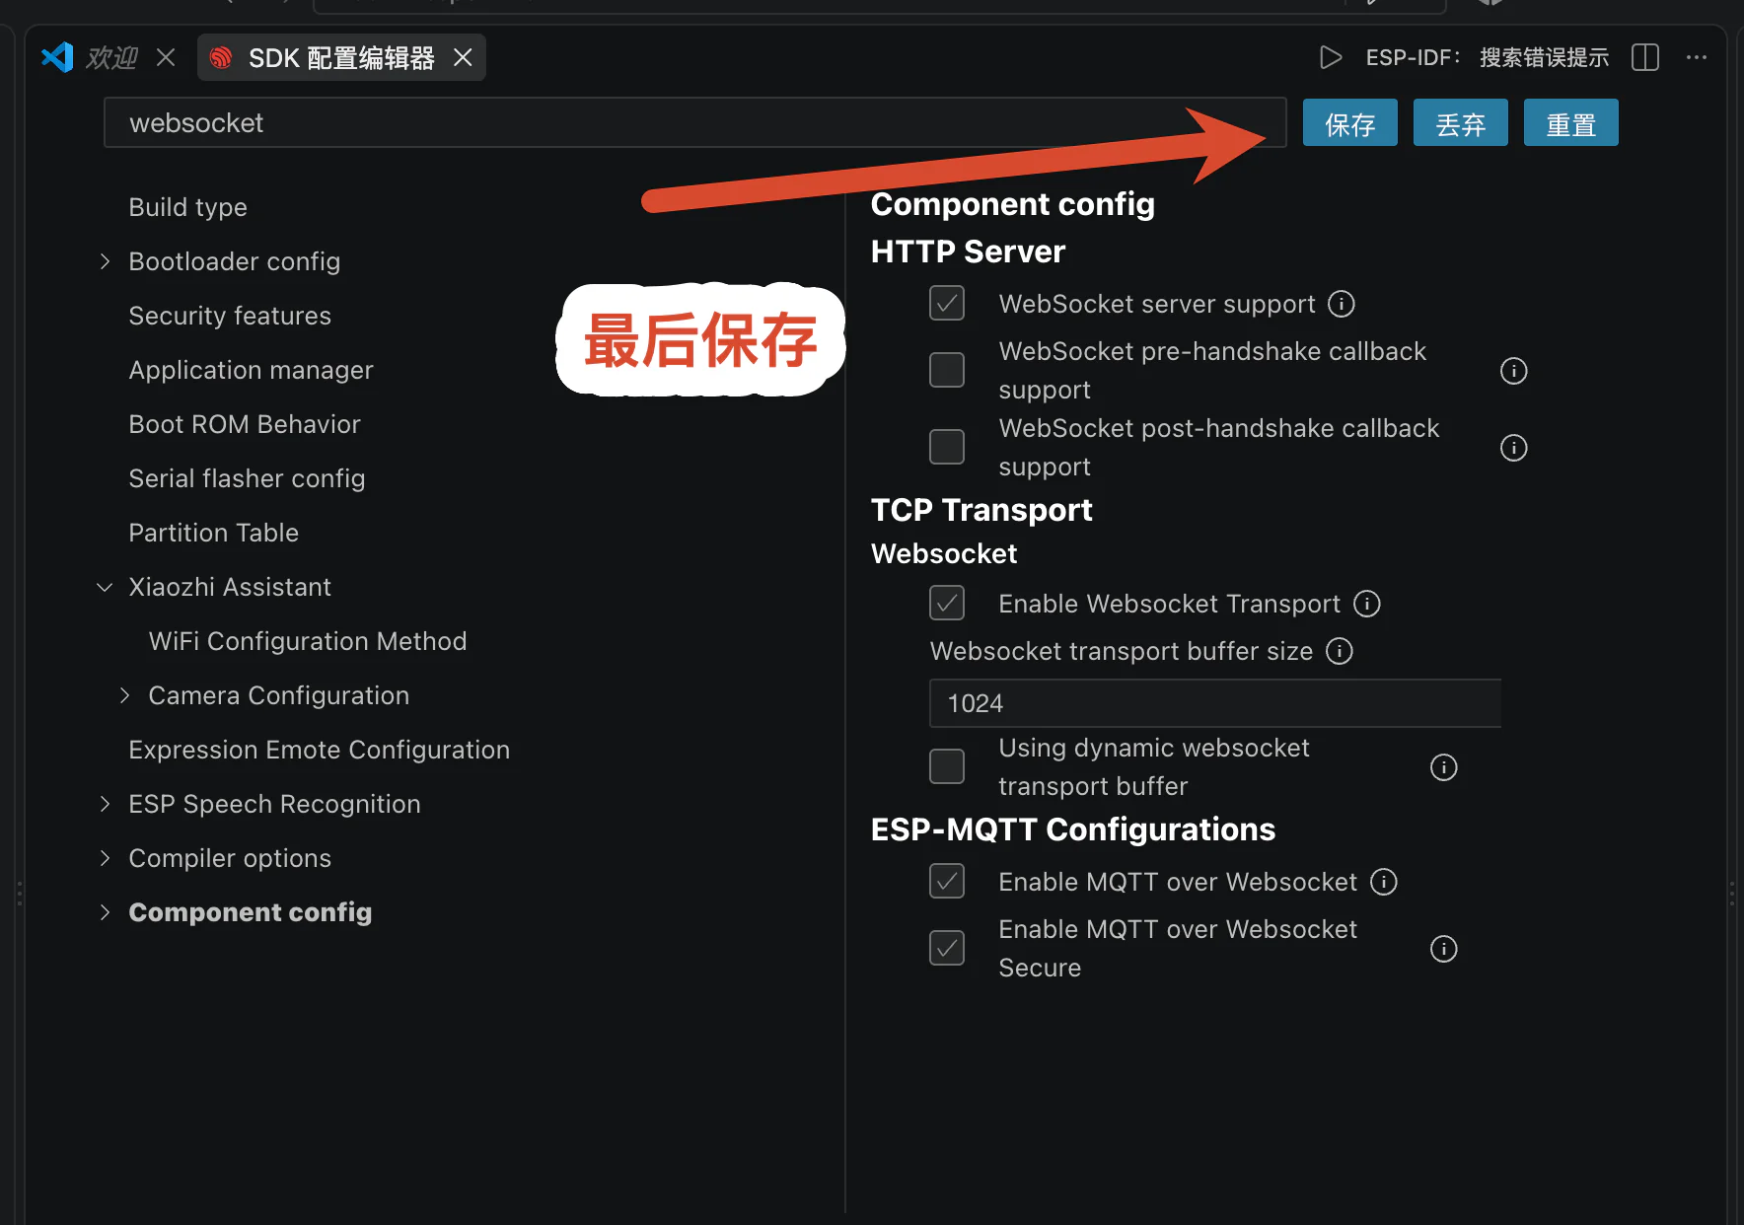This screenshot has height=1225, width=1744.
Task: Run the ESP-IDF play button in the editor title bar
Action: coord(1331,57)
